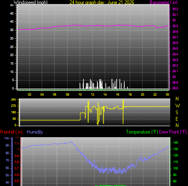The height and width of the screenshot is (186, 188).
Task: Click the 14 hour label on time axis
Action: point(105,94)
